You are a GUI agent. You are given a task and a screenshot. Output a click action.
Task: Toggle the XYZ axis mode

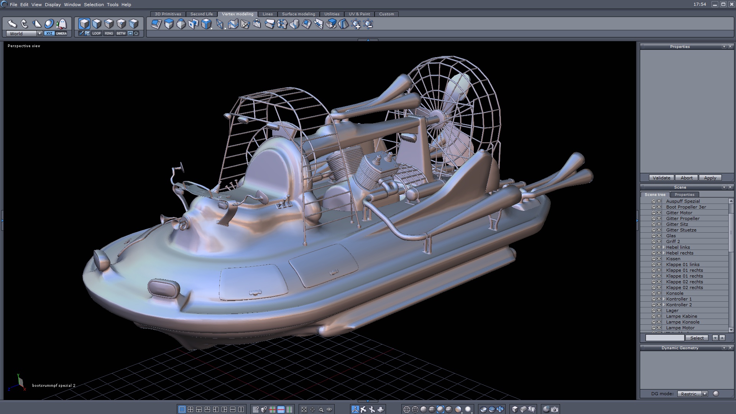(49, 33)
